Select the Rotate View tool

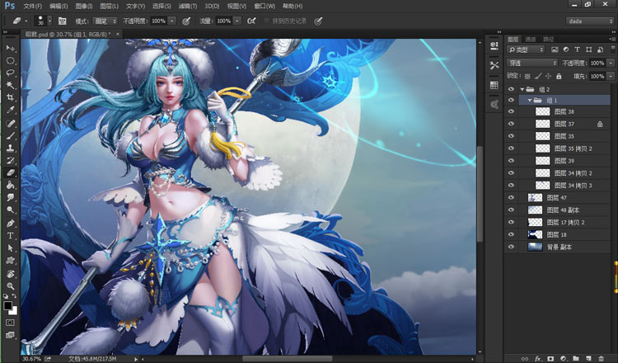click(x=10, y=273)
